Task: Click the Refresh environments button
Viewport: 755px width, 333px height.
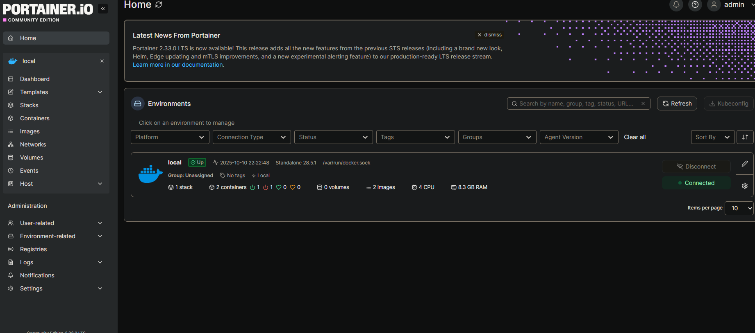Action: coord(677,103)
